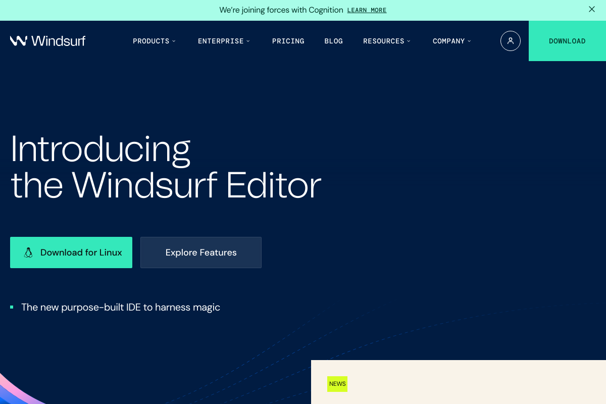Click the NEWS tag label
The width and height of the screenshot is (606, 404).
337,384
